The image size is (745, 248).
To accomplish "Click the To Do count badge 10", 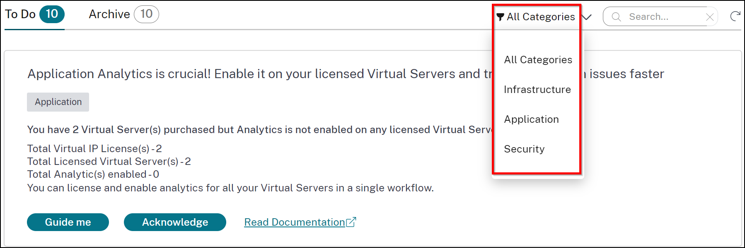I will click(52, 14).
